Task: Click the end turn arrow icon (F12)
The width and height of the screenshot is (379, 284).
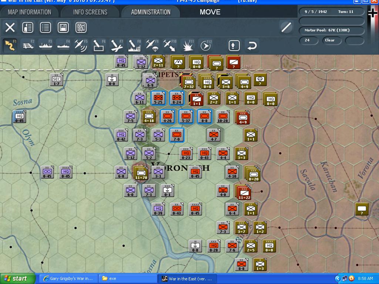Action: tap(206, 45)
